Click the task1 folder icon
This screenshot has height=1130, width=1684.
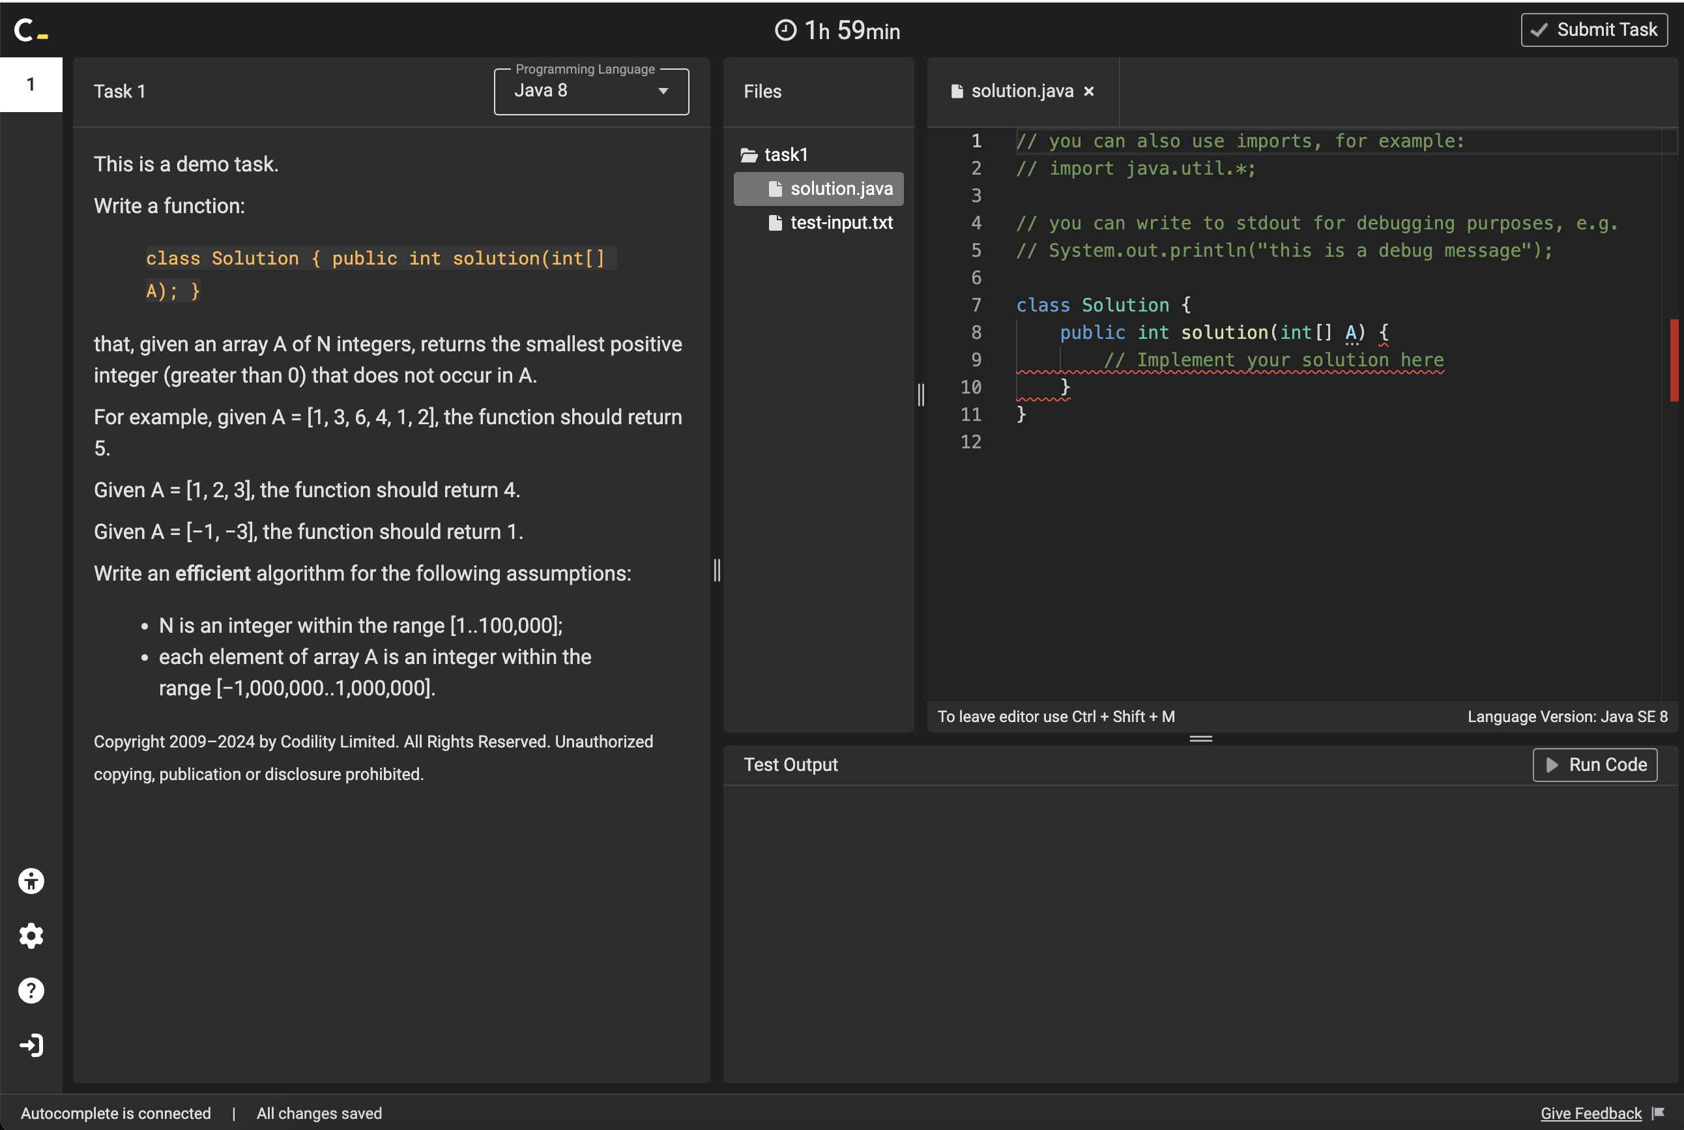(x=749, y=155)
